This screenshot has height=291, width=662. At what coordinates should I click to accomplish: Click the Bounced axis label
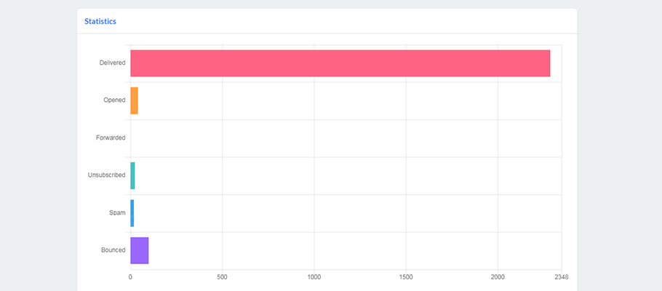tap(113, 250)
